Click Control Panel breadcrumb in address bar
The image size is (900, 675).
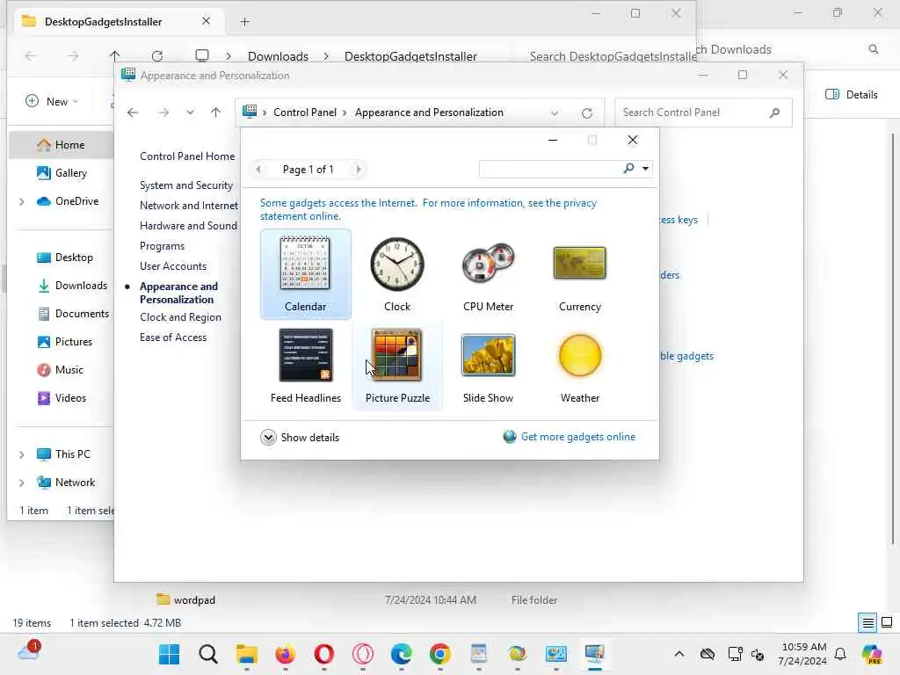(305, 112)
